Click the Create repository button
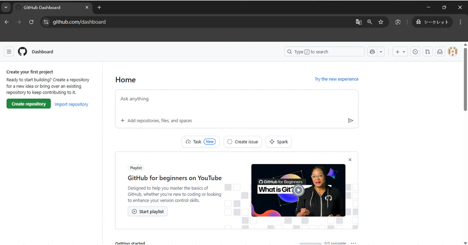Screen dimensions: 468x245 pyautogui.click(x=29, y=104)
